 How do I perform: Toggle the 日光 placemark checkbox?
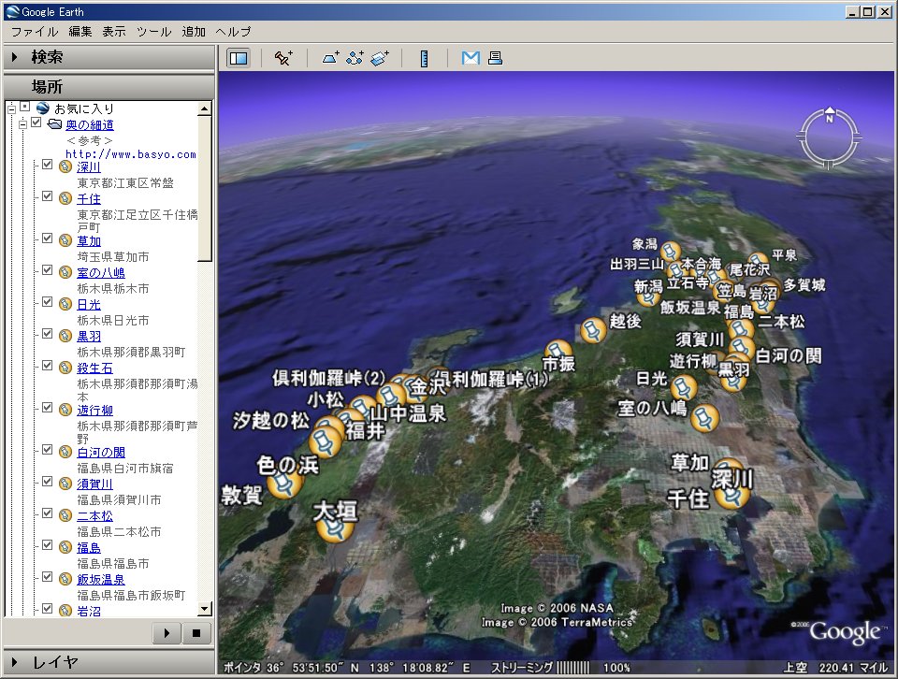(47, 302)
